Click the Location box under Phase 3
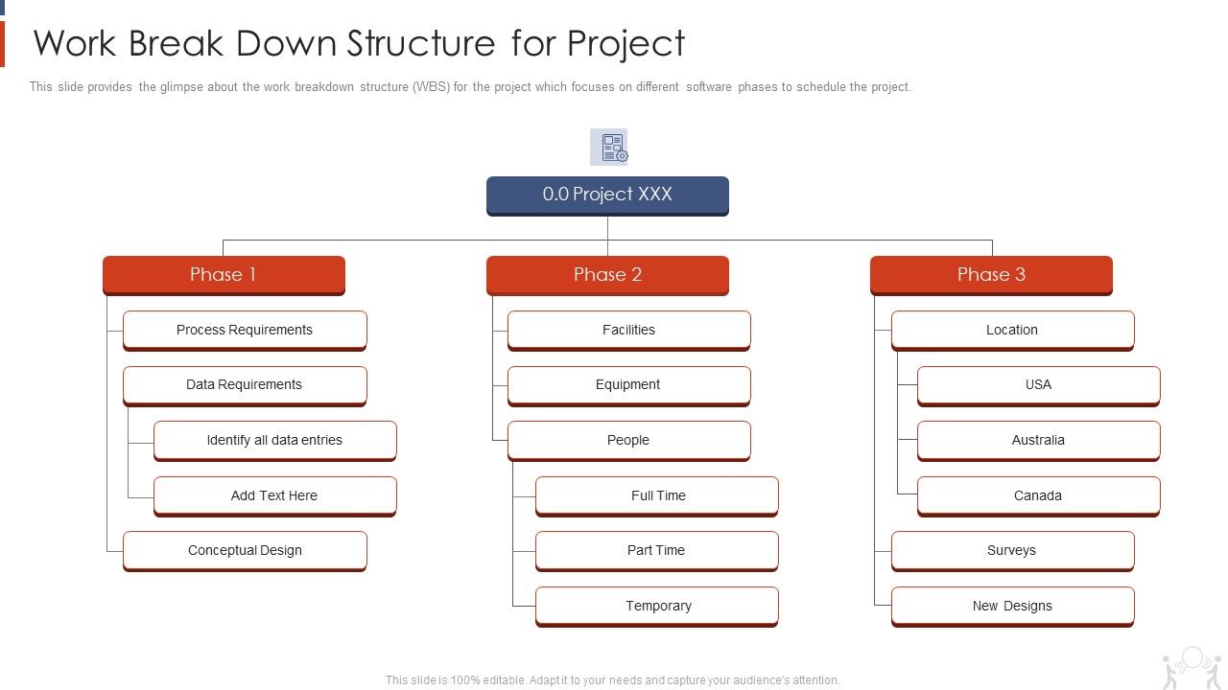The image size is (1228, 690). pos(1012,331)
